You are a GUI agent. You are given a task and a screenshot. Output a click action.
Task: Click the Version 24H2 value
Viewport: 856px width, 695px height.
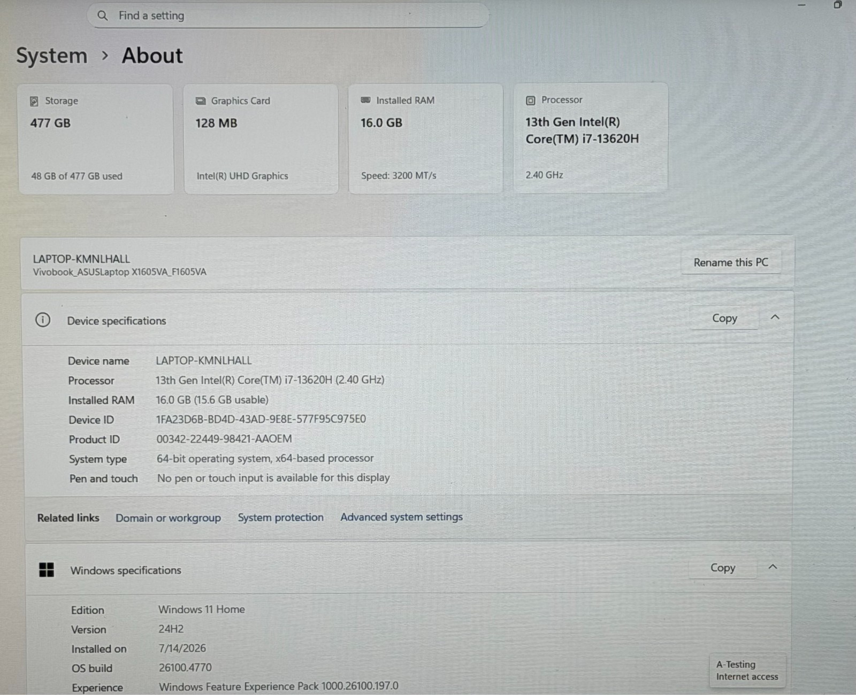pos(171,629)
